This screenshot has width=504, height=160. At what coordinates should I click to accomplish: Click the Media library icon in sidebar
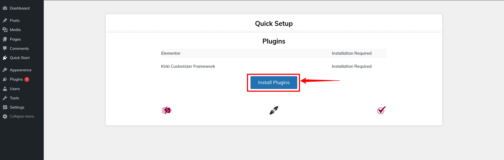(x=5, y=30)
